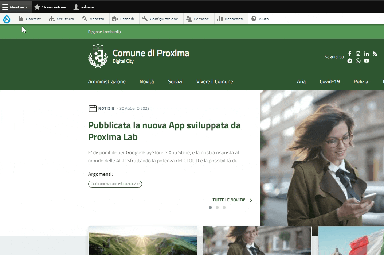Open the Comunicazione istituzionale topic tag

[x=115, y=184]
